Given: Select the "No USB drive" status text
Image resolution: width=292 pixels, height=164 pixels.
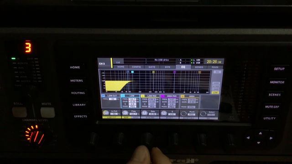Looking at the screenshot, I should (x=162, y=60).
